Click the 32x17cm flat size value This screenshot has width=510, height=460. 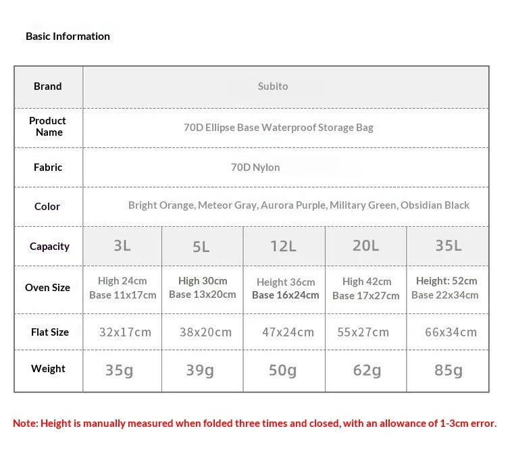pos(125,332)
